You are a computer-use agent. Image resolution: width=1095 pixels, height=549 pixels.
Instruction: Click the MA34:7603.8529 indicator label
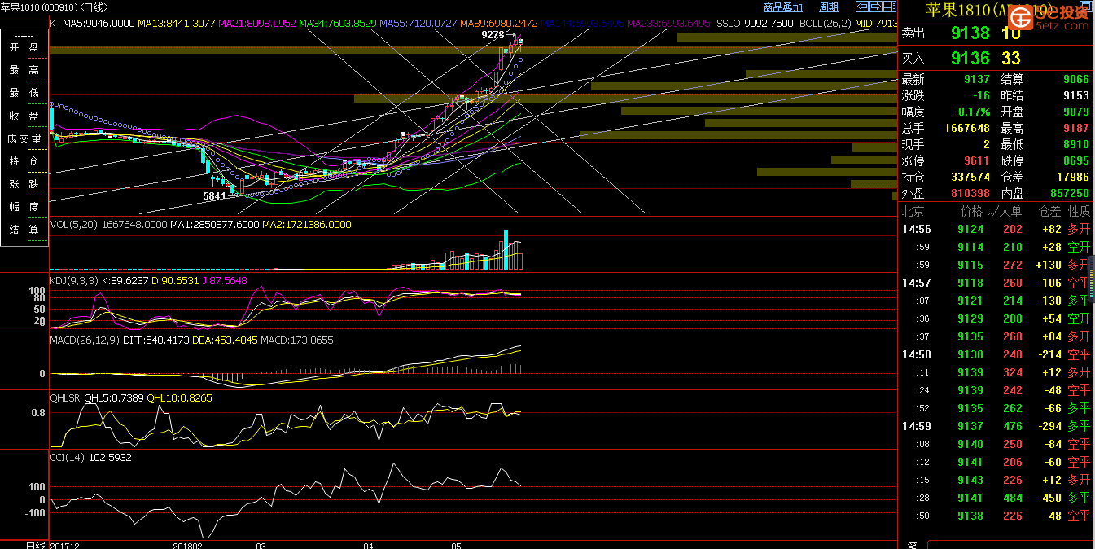click(x=338, y=24)
